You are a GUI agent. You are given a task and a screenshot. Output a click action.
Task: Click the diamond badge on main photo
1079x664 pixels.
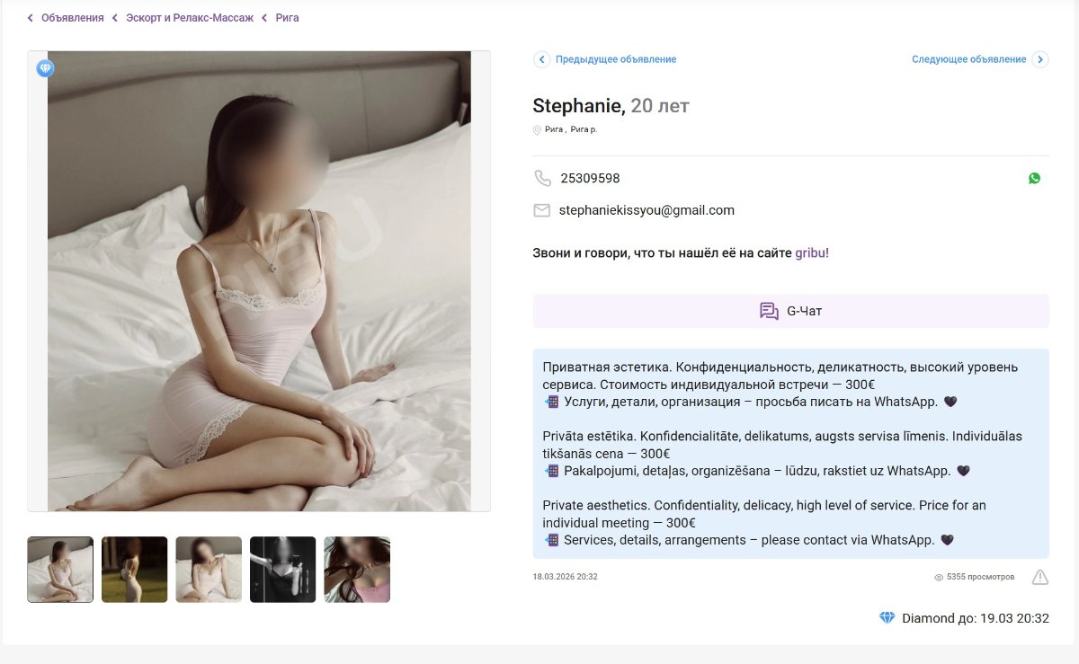[x=45, y=68]
